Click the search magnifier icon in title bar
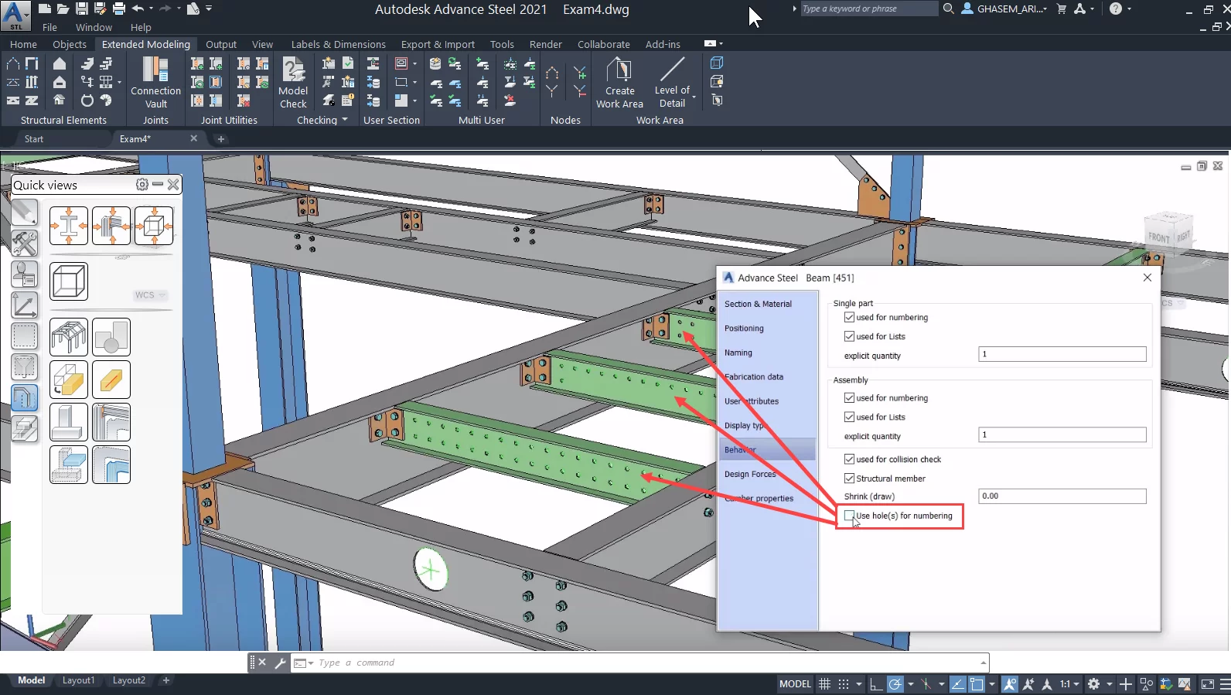This screenshot has height=695, width=1231. pos(949,9)
